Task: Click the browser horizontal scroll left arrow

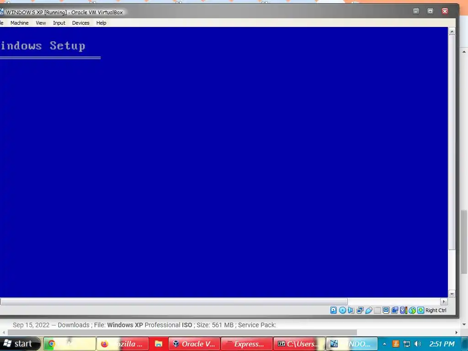Action: [x=3, y=333]
